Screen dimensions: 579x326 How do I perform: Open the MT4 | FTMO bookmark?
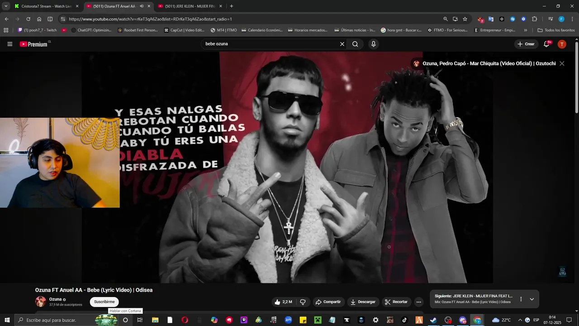[223, 30]
